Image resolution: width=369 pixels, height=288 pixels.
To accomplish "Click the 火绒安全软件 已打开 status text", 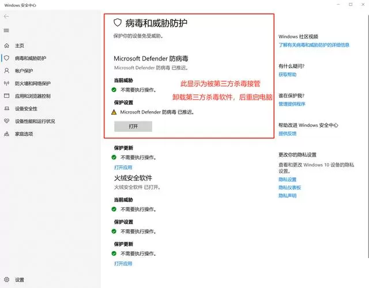I will pos(137,187).
